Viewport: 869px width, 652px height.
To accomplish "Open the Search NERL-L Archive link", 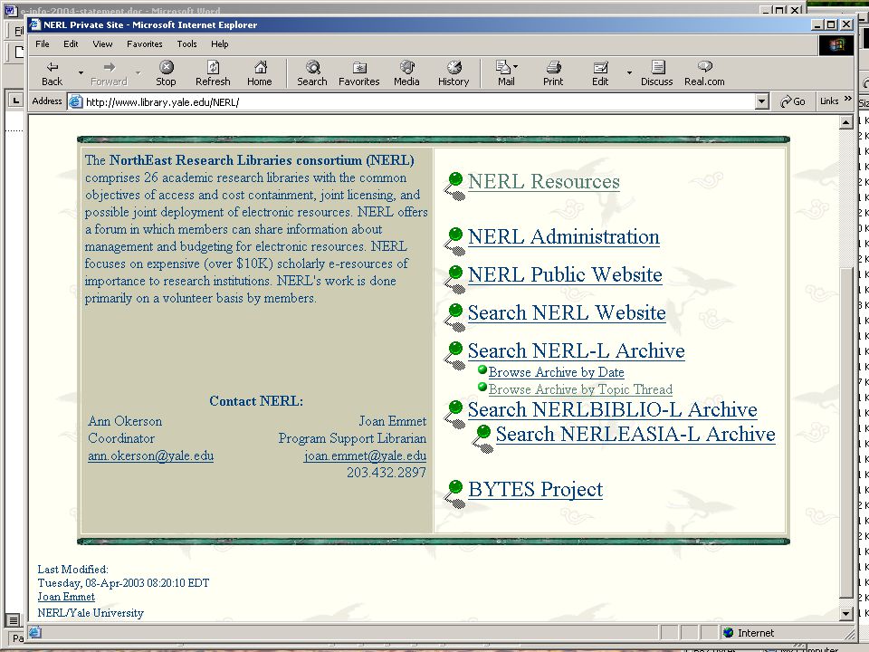I will (x=577, y=351).
